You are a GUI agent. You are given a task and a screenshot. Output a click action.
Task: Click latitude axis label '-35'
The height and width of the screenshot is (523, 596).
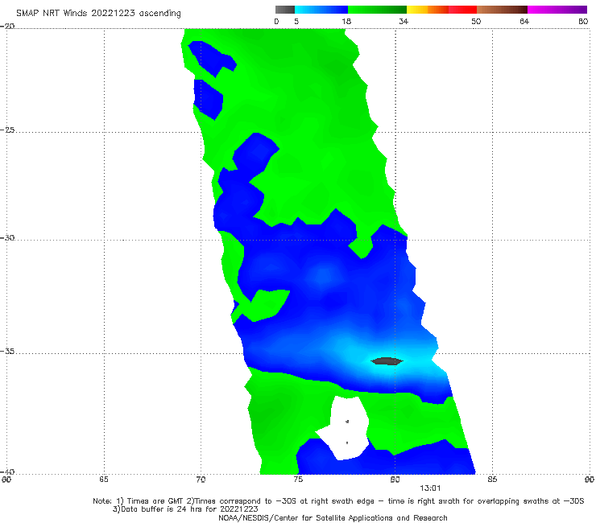coord(7,352)
